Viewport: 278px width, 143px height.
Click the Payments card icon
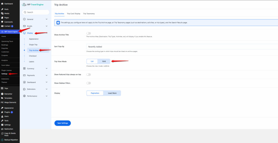pyautogui.click(x=24, y=75)
